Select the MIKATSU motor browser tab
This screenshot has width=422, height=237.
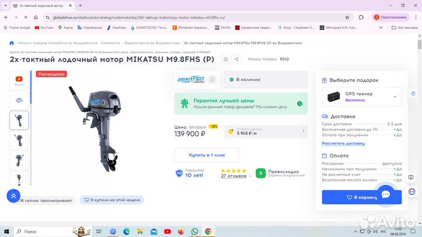43,5
